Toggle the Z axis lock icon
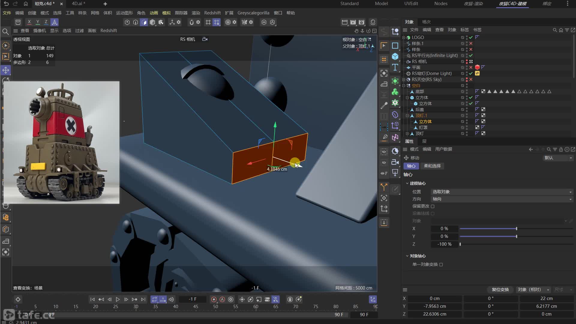This screenshot has height=324, width=576. (46, 22)
